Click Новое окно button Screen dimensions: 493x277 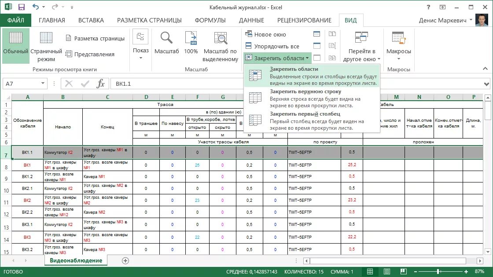pyautogui.click(x=266, y=34)
